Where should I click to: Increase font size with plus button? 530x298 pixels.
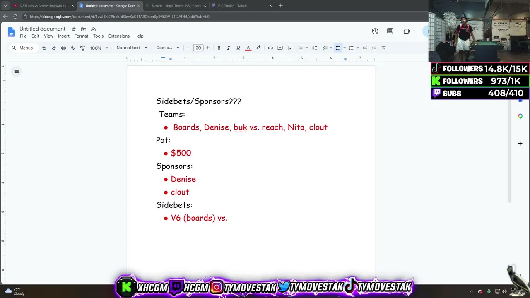[208, 48]
